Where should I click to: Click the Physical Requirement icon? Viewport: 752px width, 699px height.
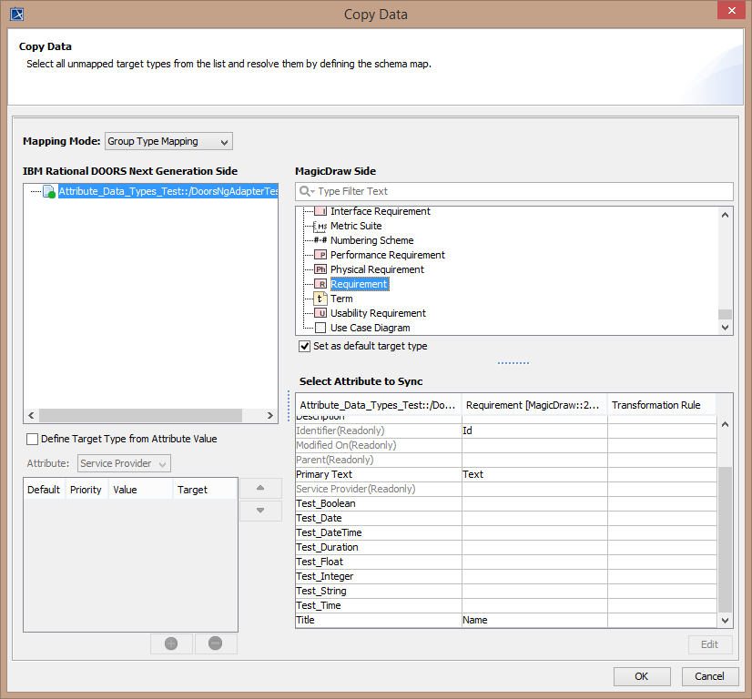point(320,269)
